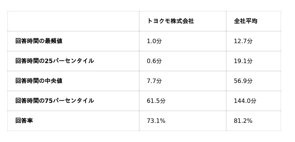Click the 7.7分 median value

[154, 81]
